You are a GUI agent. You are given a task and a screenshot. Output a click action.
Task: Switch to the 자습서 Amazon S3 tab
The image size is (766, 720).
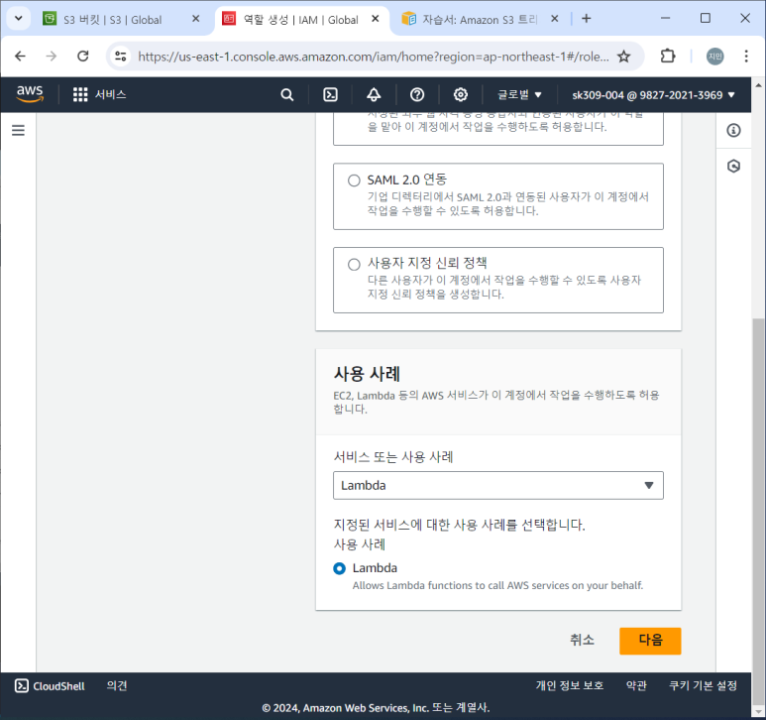pos(481,20)
